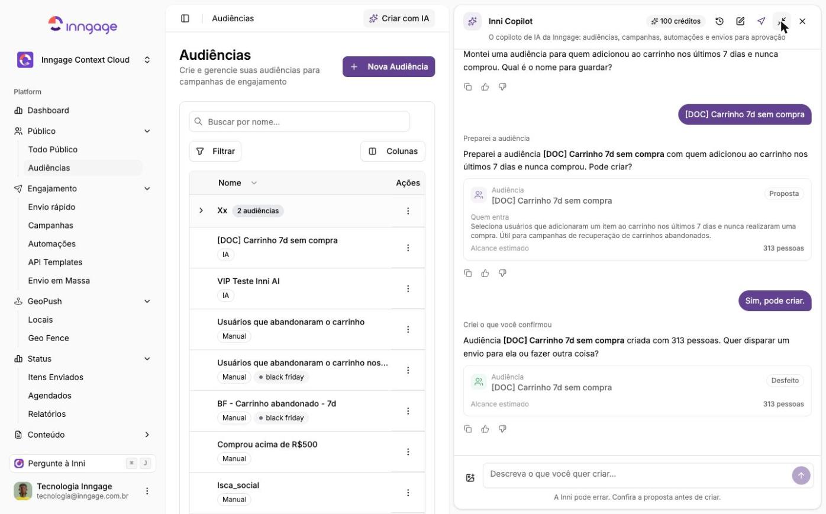
Task: Click the Nova Audiência button
Action: [389, 66]
